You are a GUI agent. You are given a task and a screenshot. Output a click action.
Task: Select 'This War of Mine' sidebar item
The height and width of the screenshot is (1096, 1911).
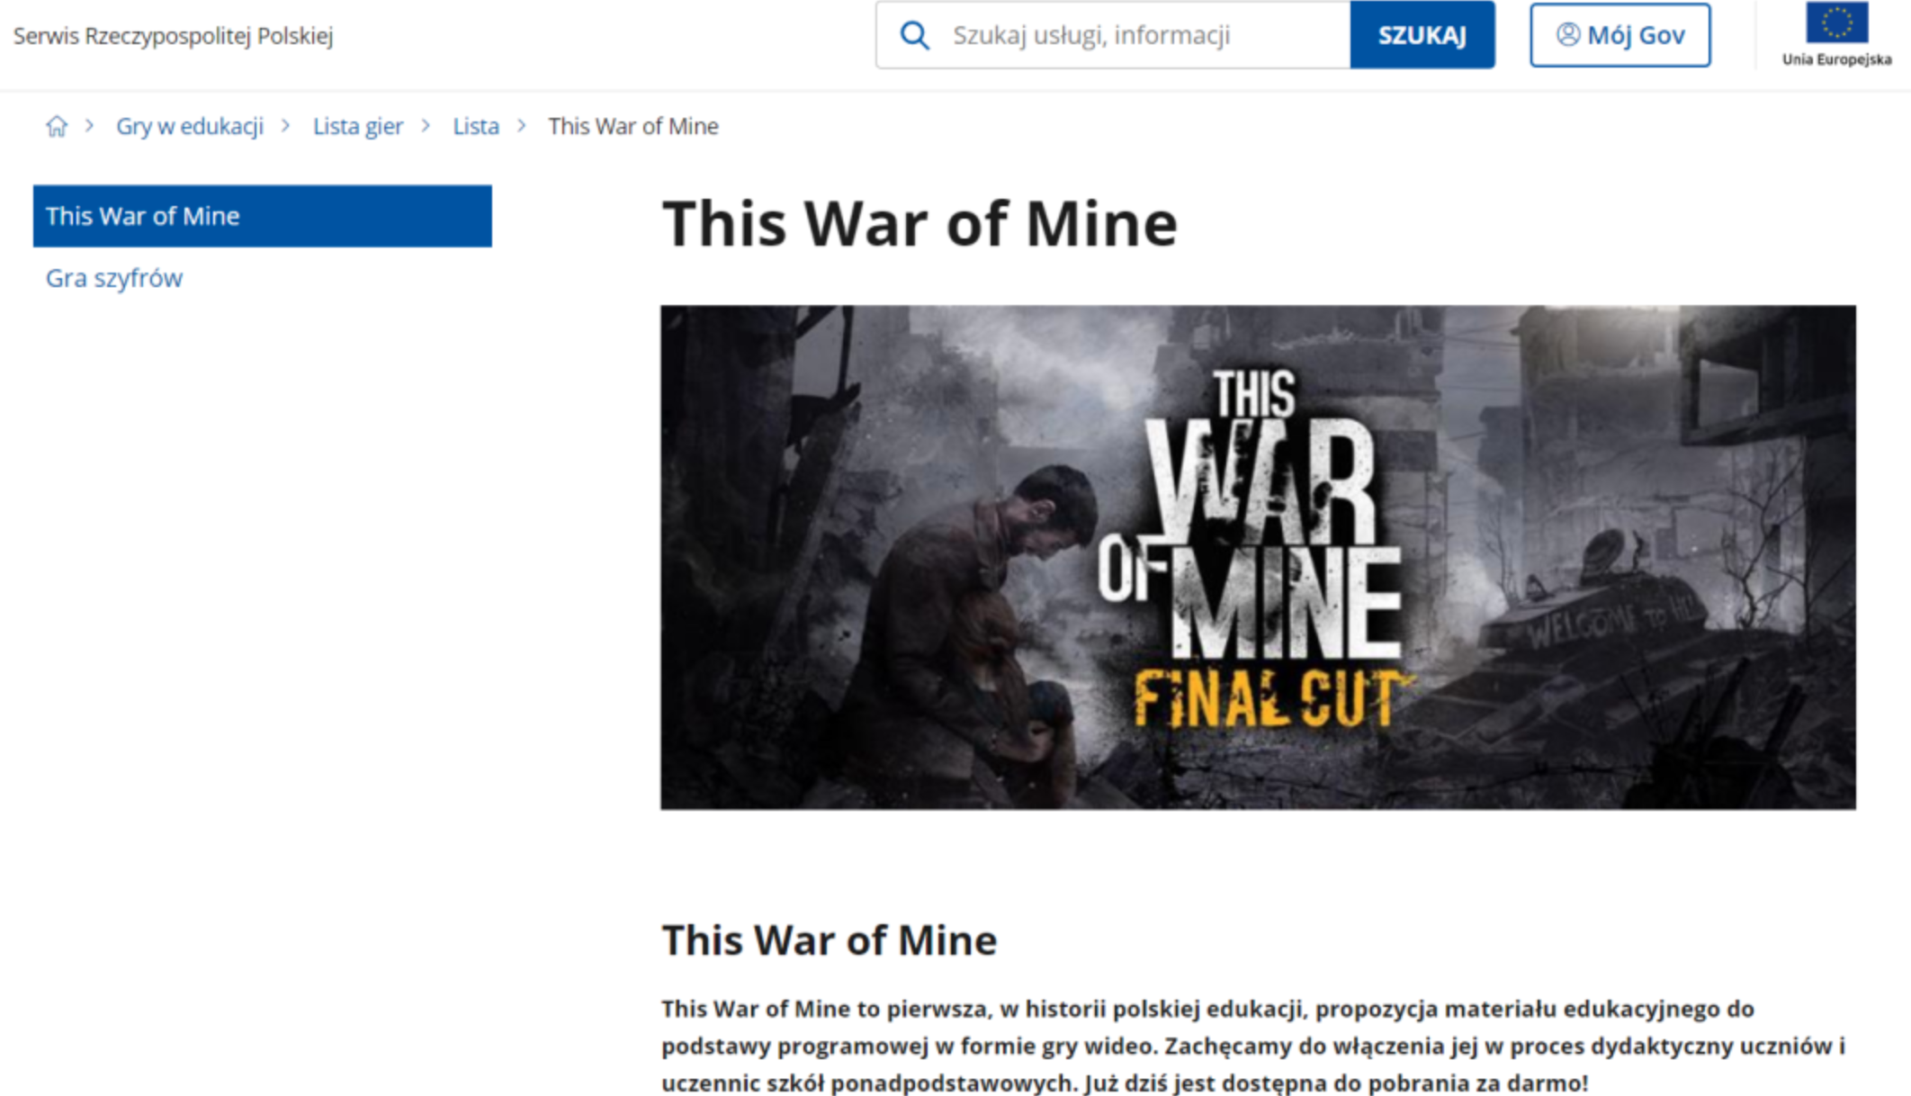point(262,216)
